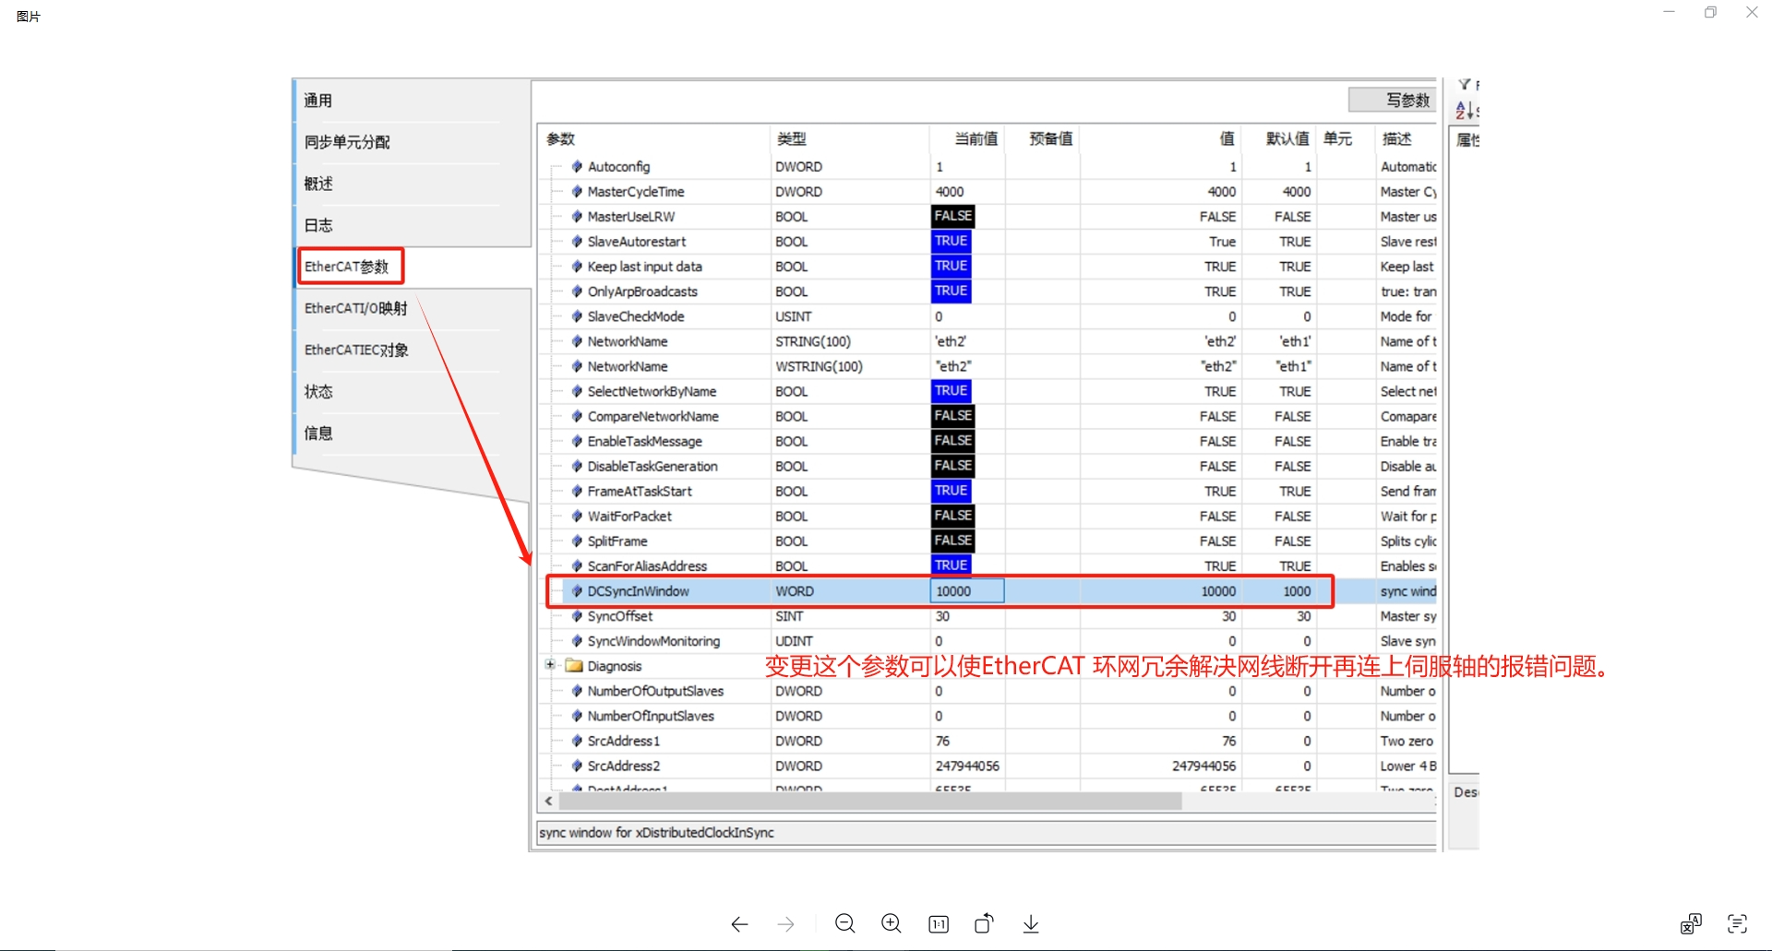Viewport: 1772px width, 951px height.
Task: Open the 日志 tab
Action: (318, 225)
